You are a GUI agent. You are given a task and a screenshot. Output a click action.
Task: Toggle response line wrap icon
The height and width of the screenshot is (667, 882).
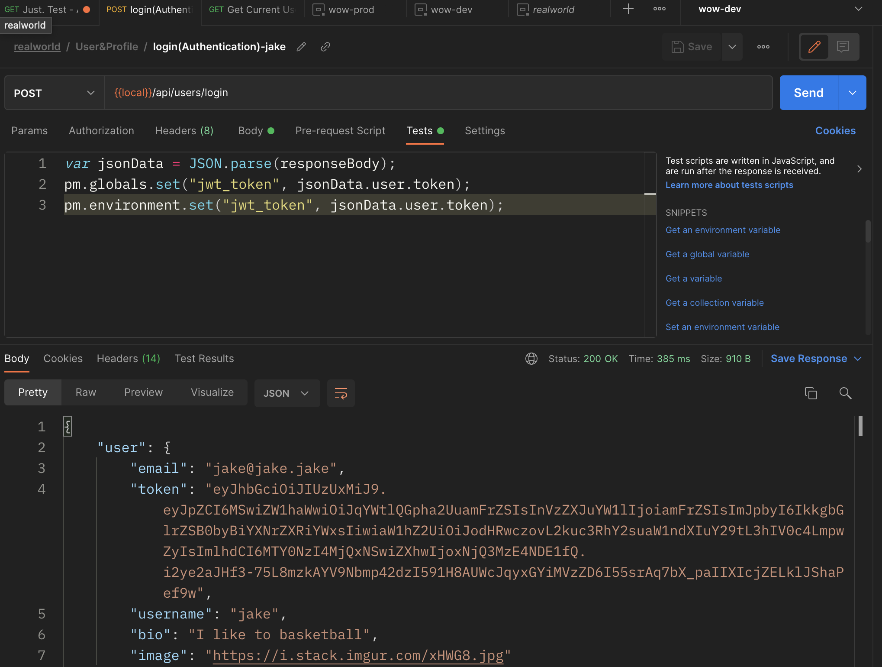(x=341, y=393)
